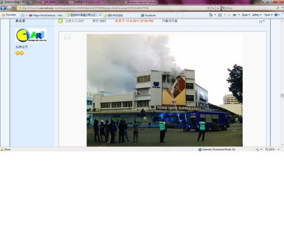Click the Favorites star button
The width and height of the screenshot is (284, 229).
pyautogui.click(x=9, y=15)
